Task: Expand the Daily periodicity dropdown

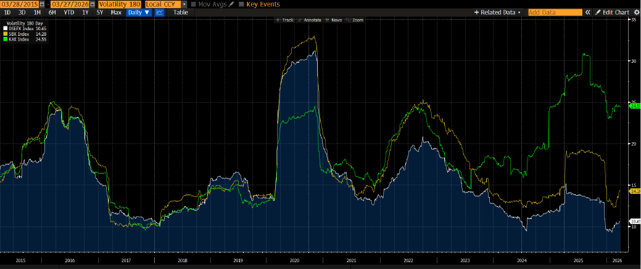Action: click(138, 12)
